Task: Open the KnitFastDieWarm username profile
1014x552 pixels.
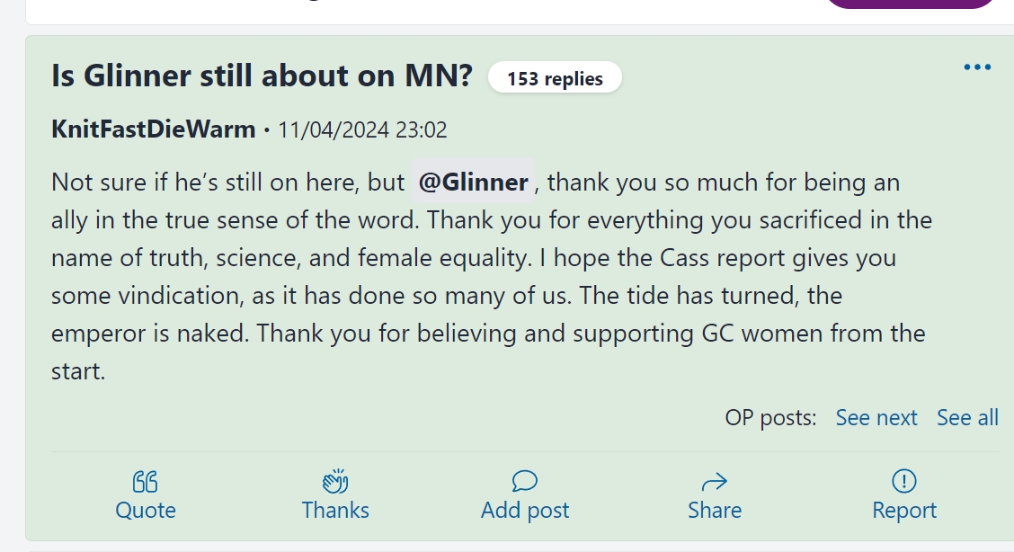Action: pos(153,129)
